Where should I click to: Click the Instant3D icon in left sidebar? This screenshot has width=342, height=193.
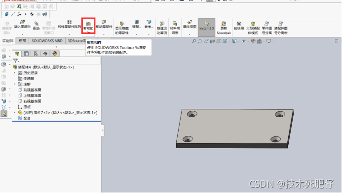(x=4, y=113)
